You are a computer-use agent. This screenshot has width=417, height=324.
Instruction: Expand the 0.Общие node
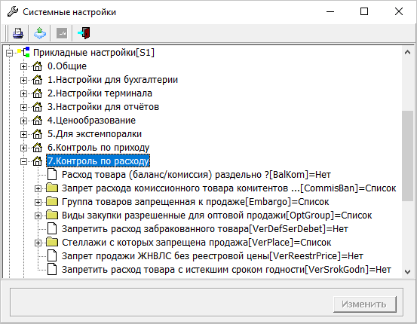[23, 66]
